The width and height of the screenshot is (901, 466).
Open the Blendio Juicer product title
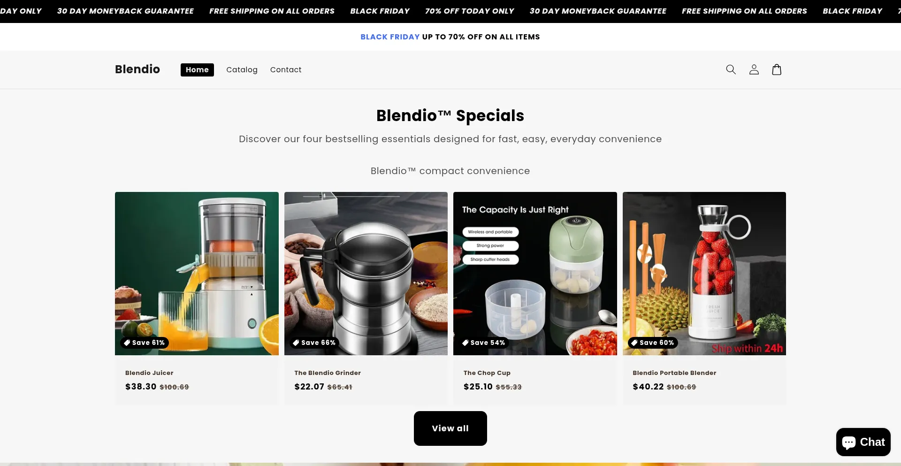[x=149, y=373]
